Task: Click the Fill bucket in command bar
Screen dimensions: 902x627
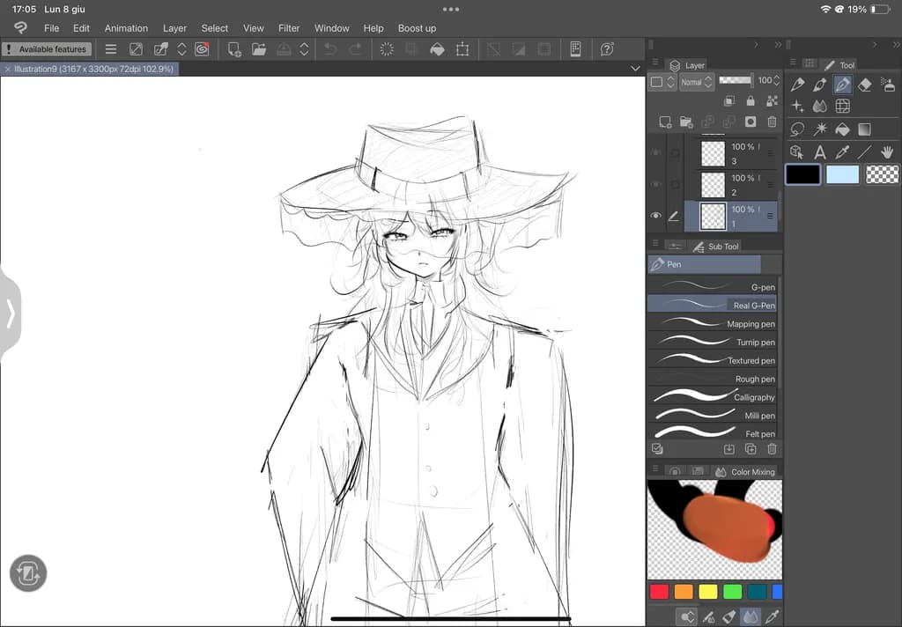Action: (x=437, y=49)
